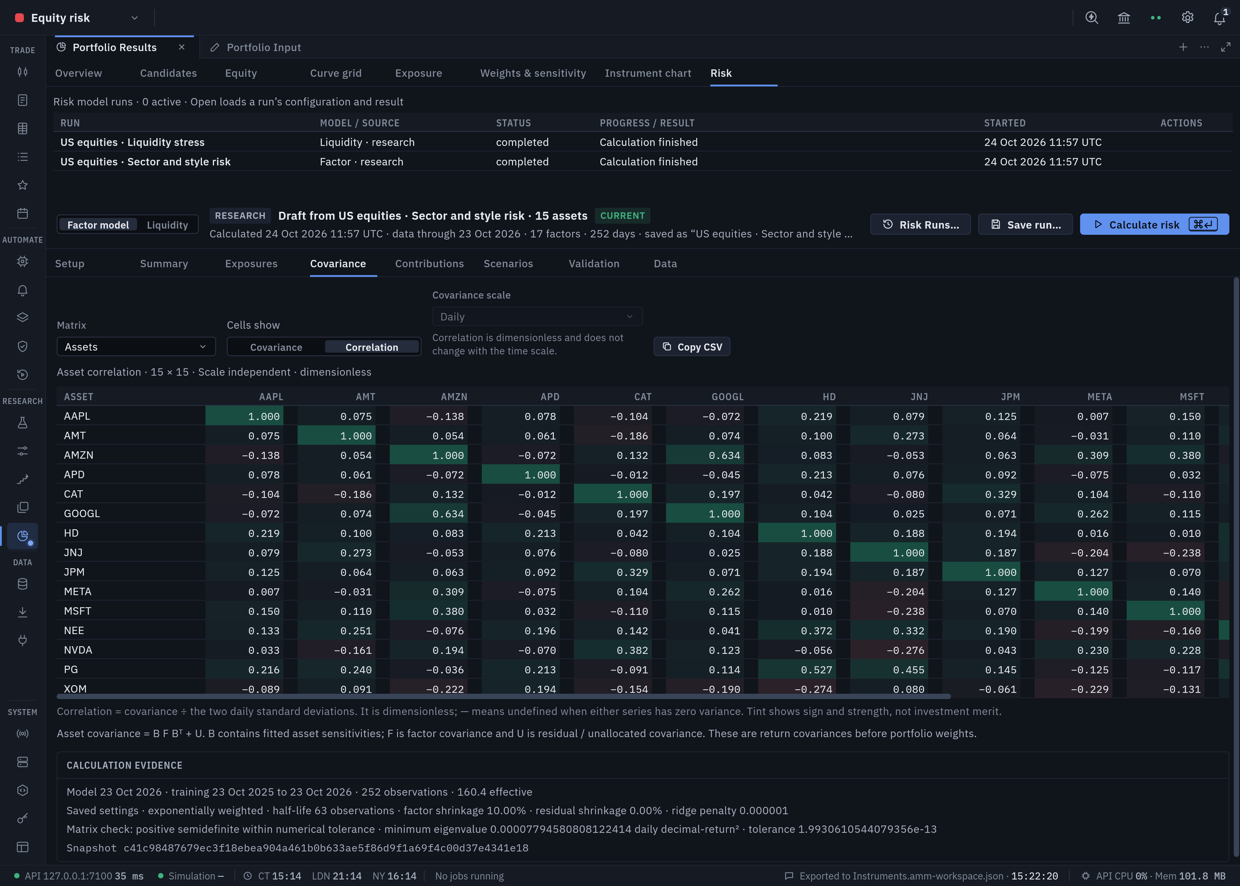The width and height of the screenshot is (1240, 886).
Task: Click the bank institution icon in top bar
Action: click(1124, 17)
